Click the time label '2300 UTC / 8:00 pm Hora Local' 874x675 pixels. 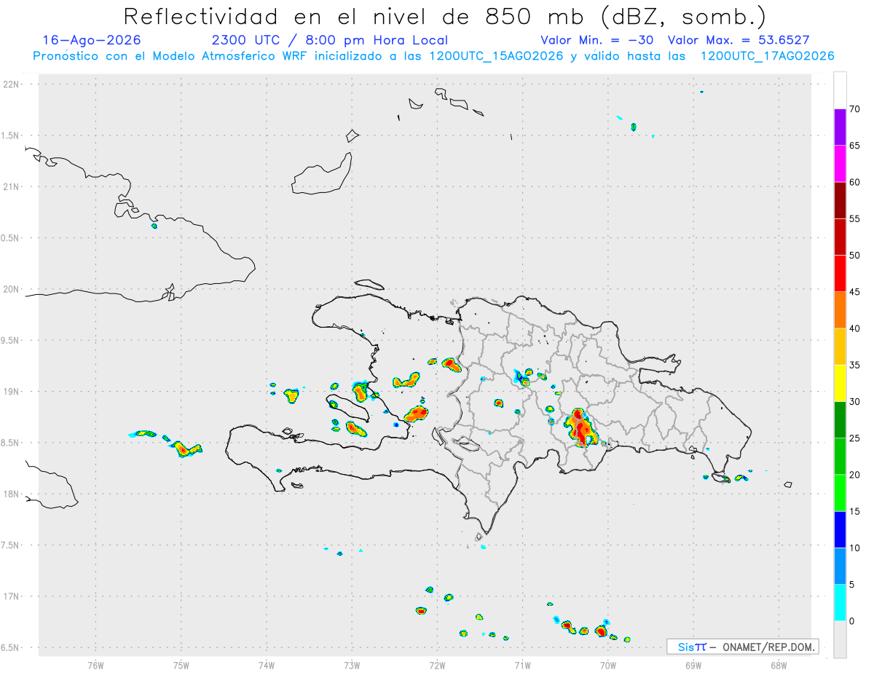[330, 40]
